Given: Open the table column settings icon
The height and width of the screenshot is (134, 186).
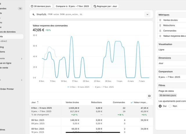Looking at the screenshot, I should click(149, 96).
